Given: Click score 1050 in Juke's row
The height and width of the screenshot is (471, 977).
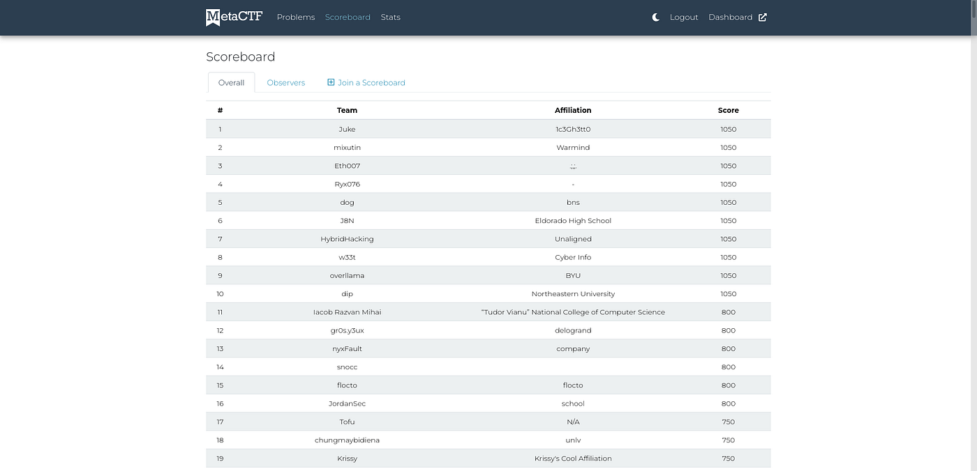Looking at the screenshot, I should (729, 129).
